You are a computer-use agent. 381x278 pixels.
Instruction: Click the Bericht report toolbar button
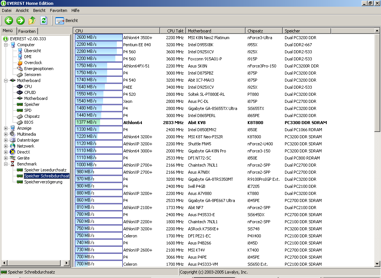click(67, 20)
